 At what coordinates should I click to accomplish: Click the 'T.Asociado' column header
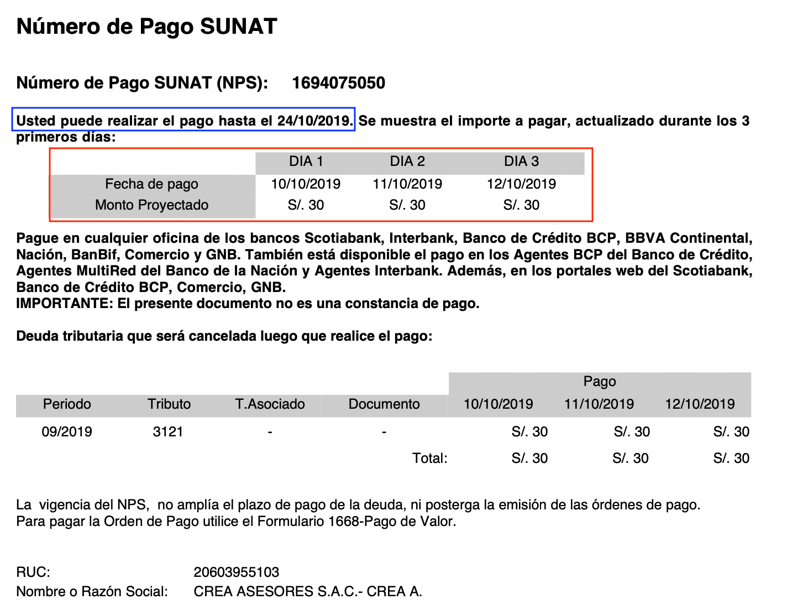coord(270,404)
